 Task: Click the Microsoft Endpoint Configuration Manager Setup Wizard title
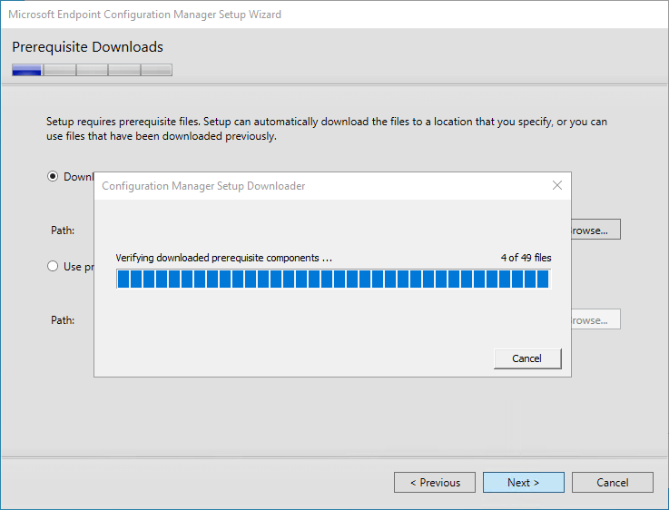[144, 15]
